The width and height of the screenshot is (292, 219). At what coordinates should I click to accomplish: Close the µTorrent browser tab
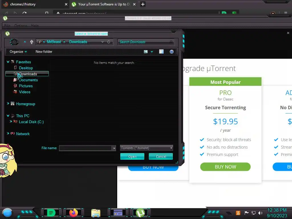tap(134, 4)
